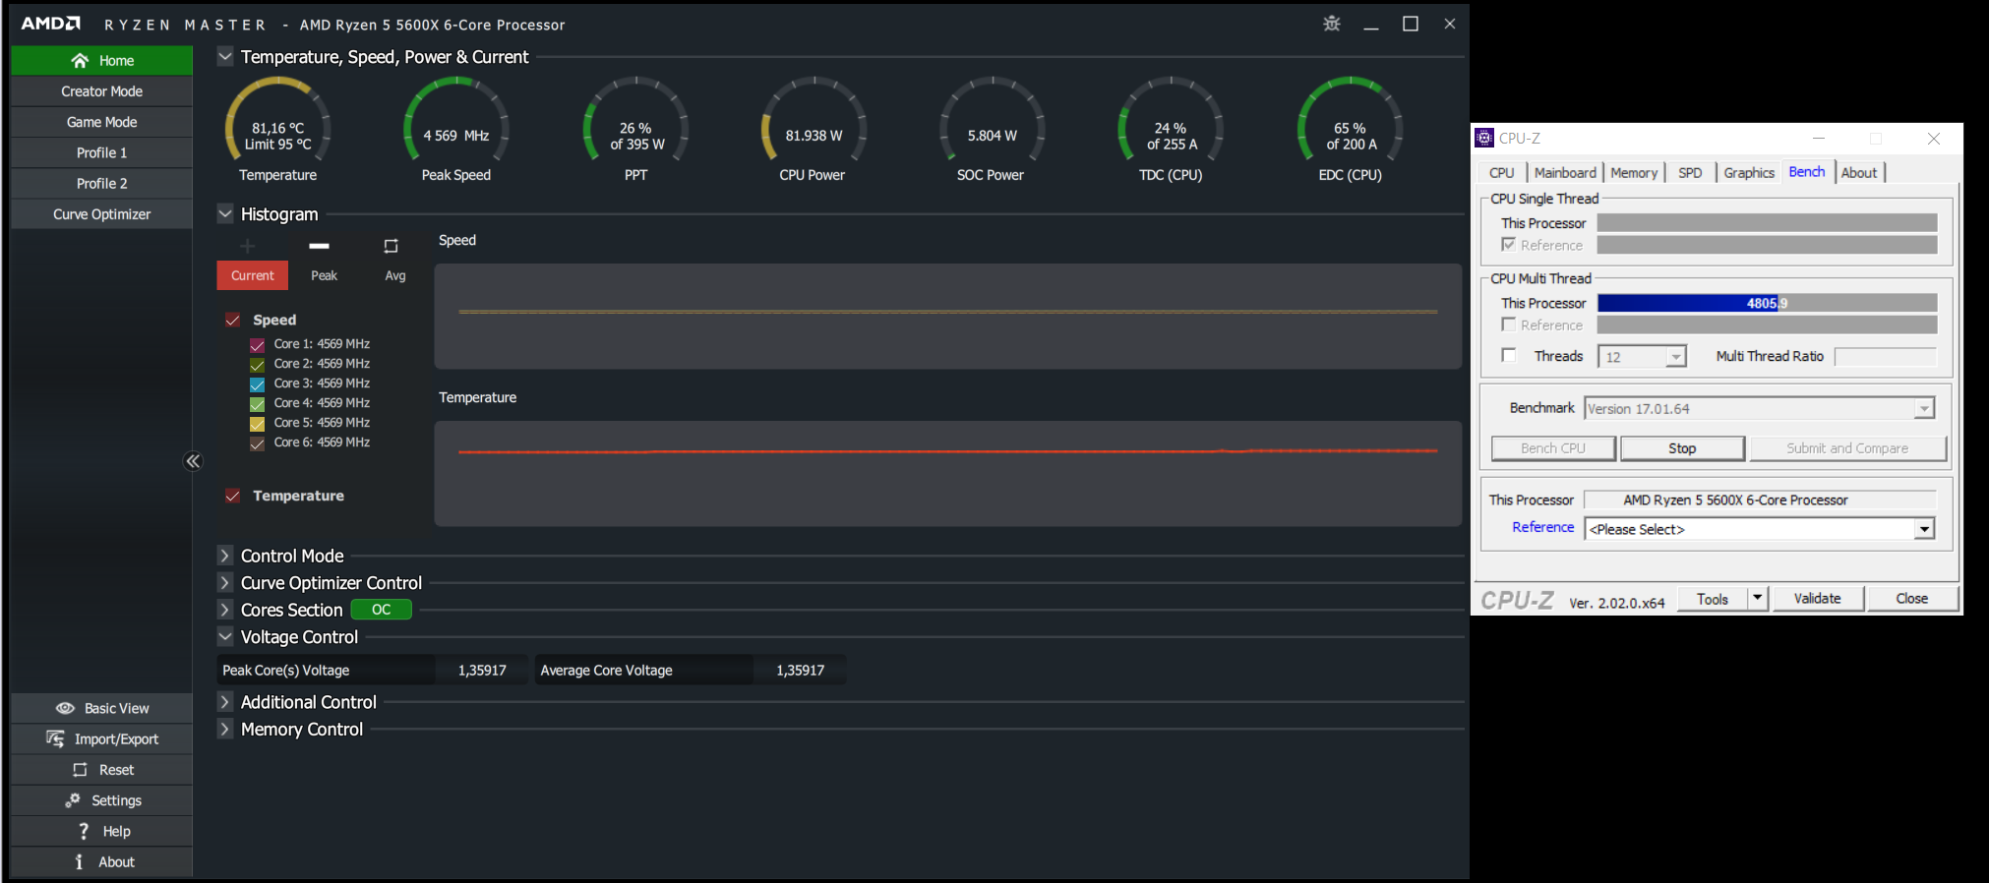Collapse the Voltage Control section
The height and width of the screenshot is (883, 1989).
click(x=225, y=636)
